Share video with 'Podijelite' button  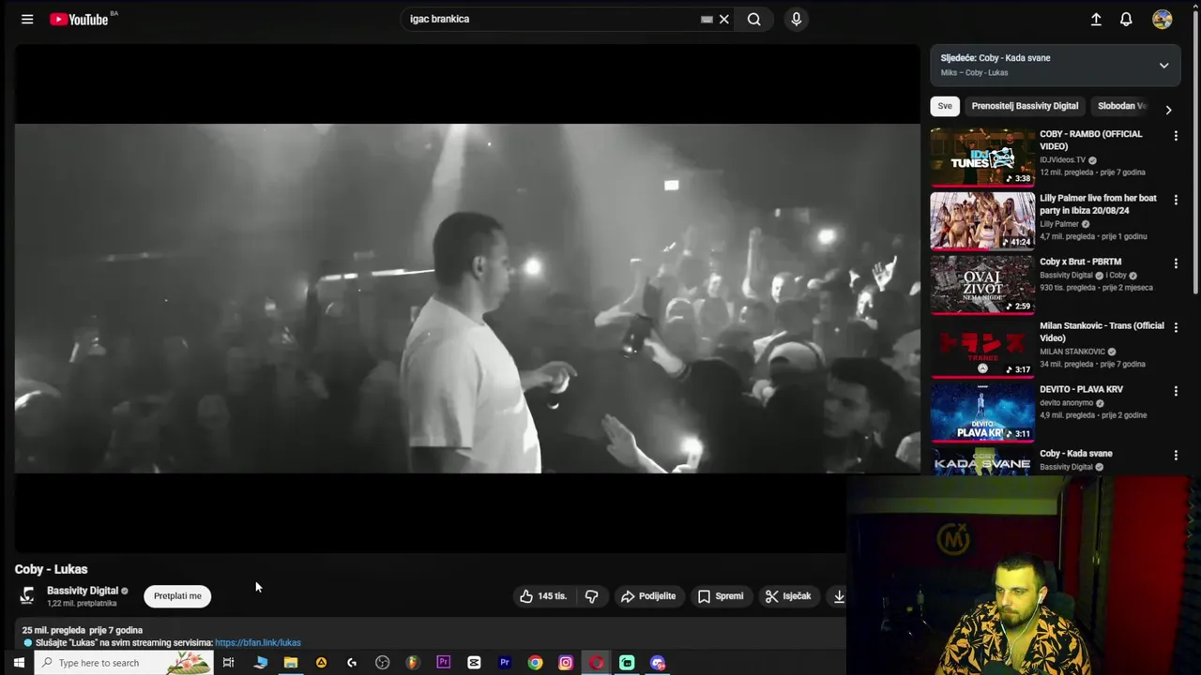pos(648,596)
